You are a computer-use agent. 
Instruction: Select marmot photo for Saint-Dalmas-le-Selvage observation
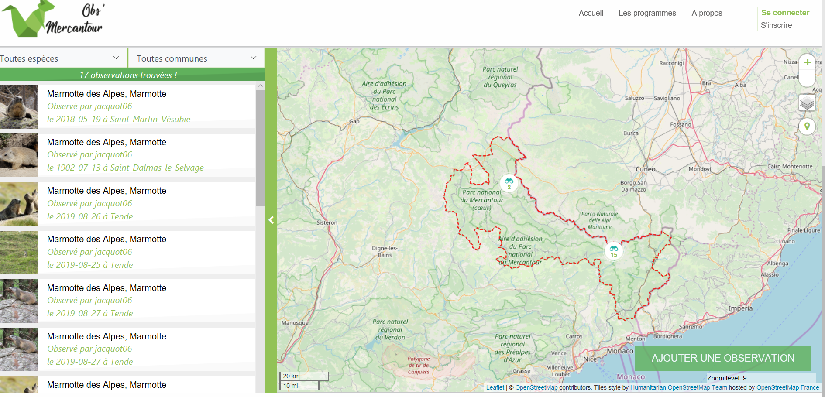[19, 155]
